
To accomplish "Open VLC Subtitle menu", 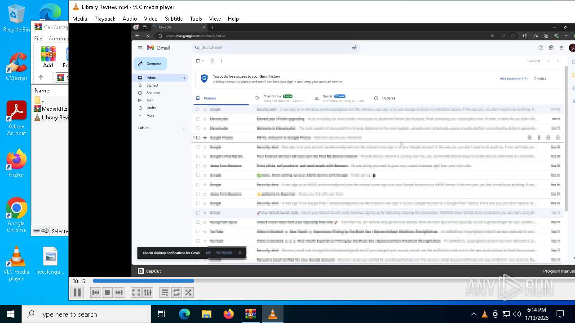I will click(x=173, y=19).
